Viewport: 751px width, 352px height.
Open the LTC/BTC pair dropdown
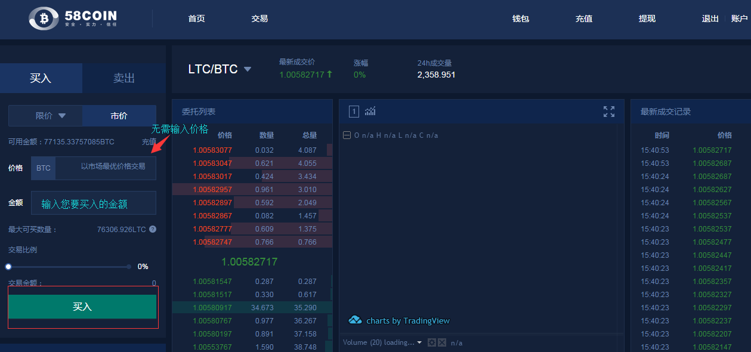coord(248,69)
